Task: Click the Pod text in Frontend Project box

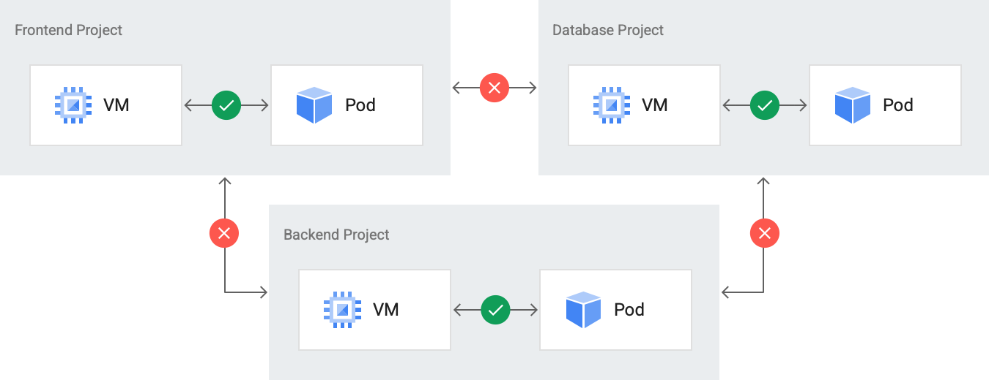Action: [360, 105]
